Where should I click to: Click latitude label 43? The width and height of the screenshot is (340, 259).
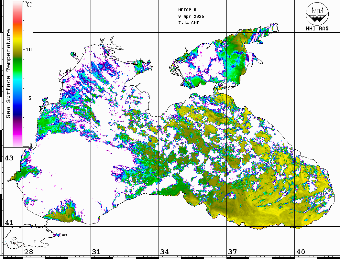[x=9, y=158]
